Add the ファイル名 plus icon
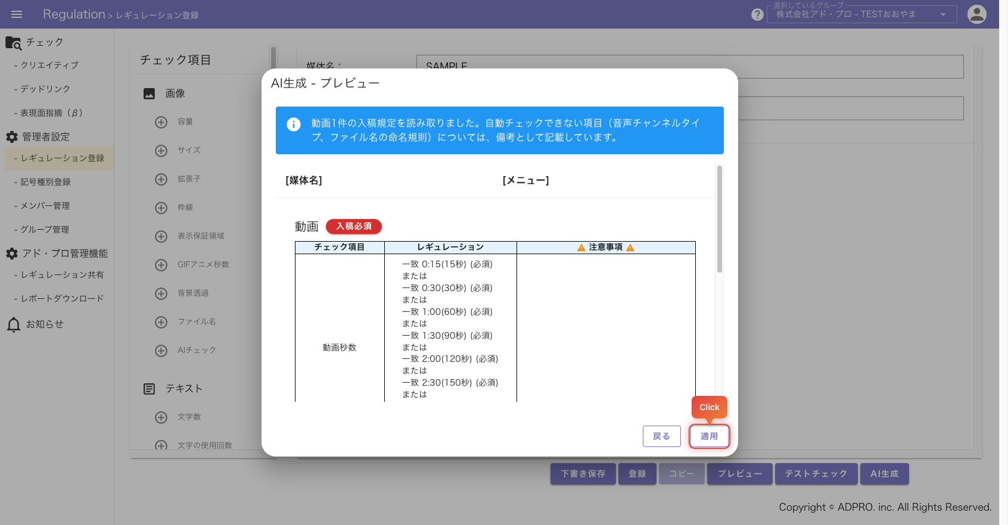The width and height of the screenshot is (1008, 525). pos(161,322)
